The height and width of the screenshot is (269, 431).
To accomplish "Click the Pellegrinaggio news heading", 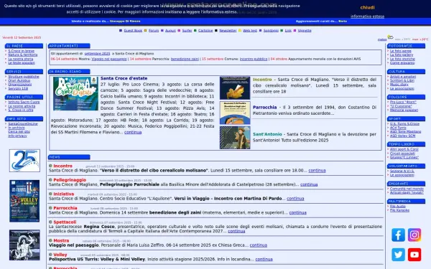I will [x=70, y=180].
